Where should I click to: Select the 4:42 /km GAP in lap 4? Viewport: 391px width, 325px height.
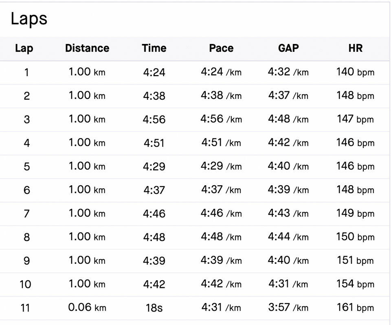(288, 143)
